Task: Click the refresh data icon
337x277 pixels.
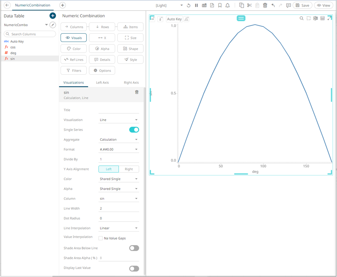Action: click(189, 5)
